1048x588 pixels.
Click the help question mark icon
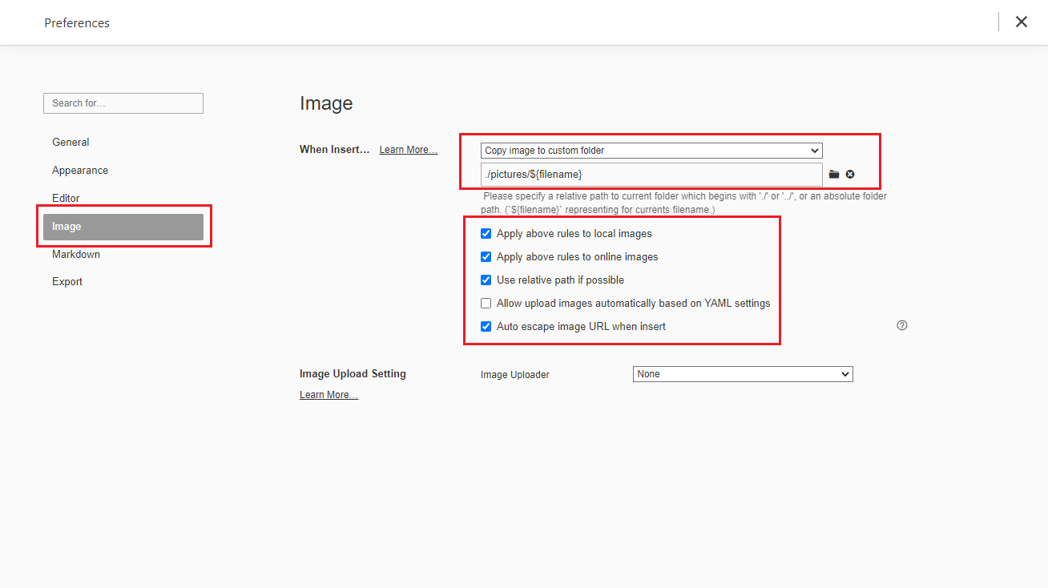tap(902, 325)
